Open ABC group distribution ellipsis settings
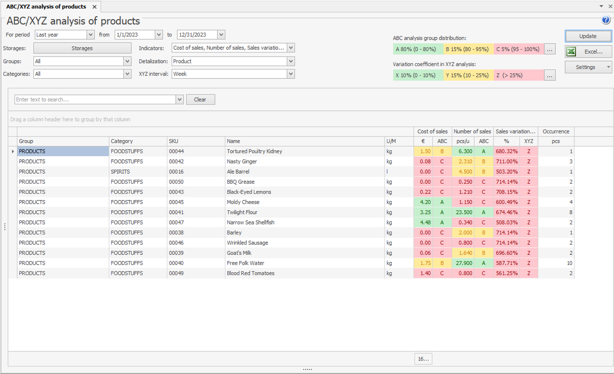Screen dimensions: 614x374 549,50
